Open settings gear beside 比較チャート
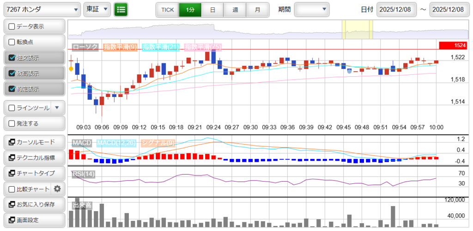Image resolution: width=473 pixels, height=231 pixels. [x=57, y=188]
